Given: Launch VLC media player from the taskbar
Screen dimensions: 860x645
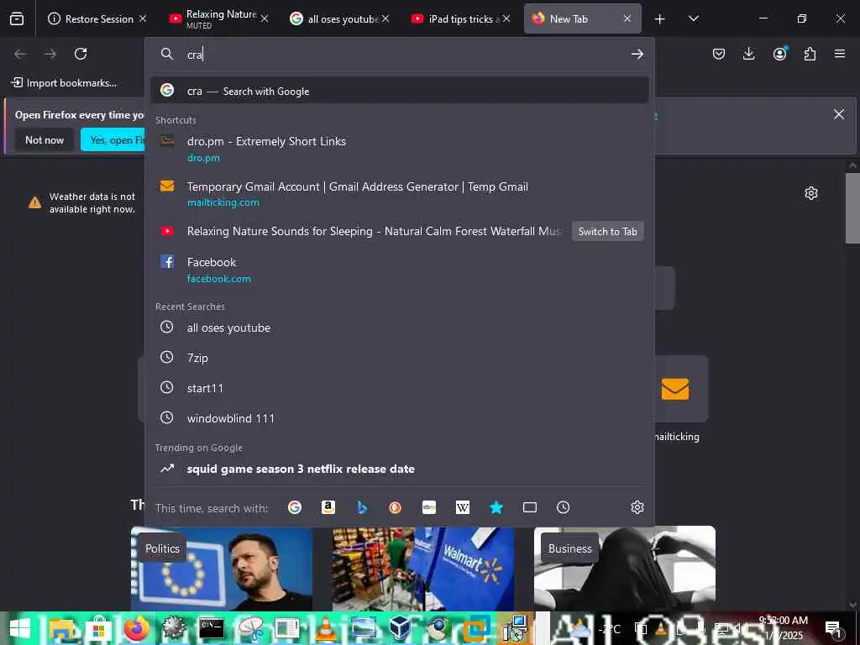Looking at the screenshot, I should [325, 628].
